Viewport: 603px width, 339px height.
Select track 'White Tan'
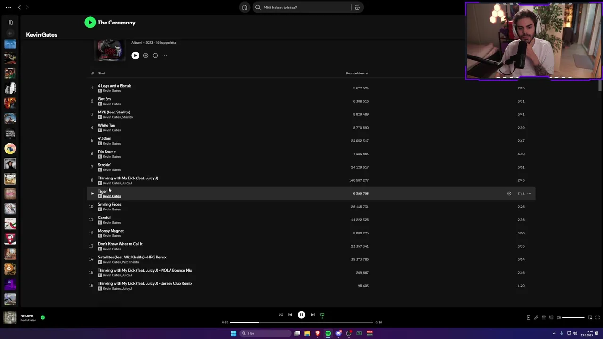point(106,125)
